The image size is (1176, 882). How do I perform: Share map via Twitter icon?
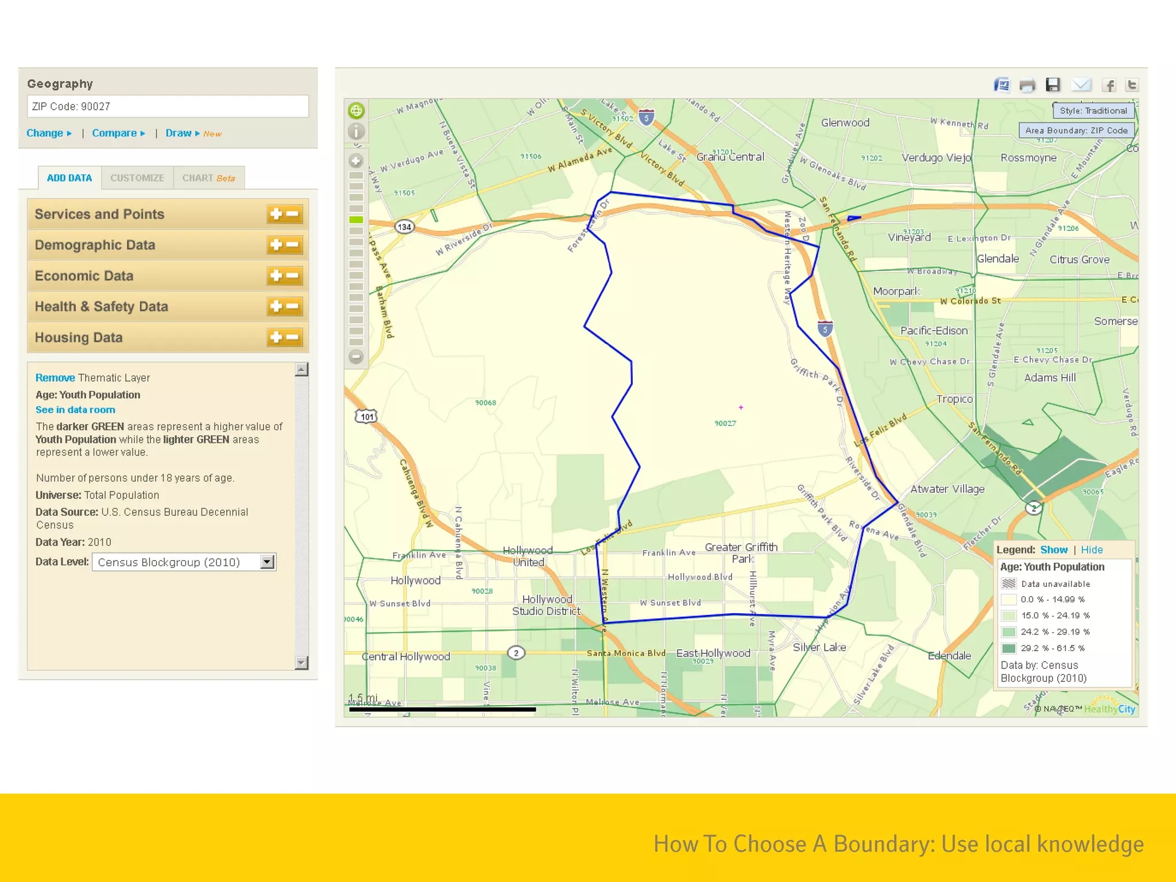1132,85
